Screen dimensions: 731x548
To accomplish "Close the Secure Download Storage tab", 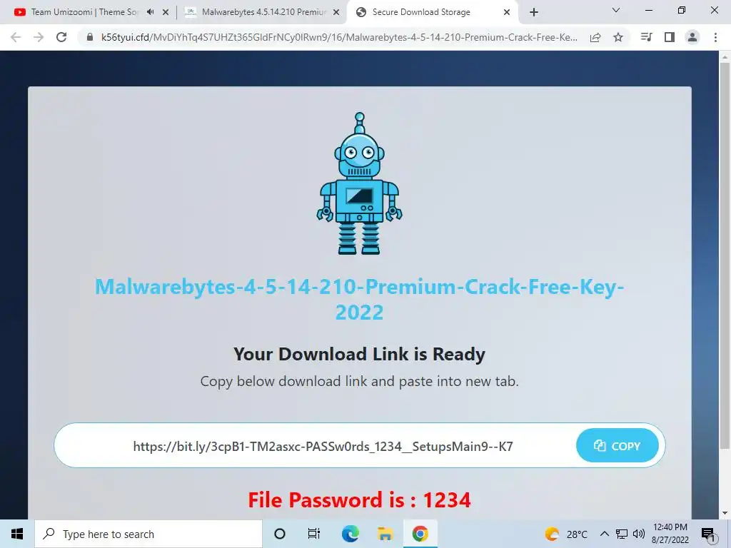I will click(507, 12).
